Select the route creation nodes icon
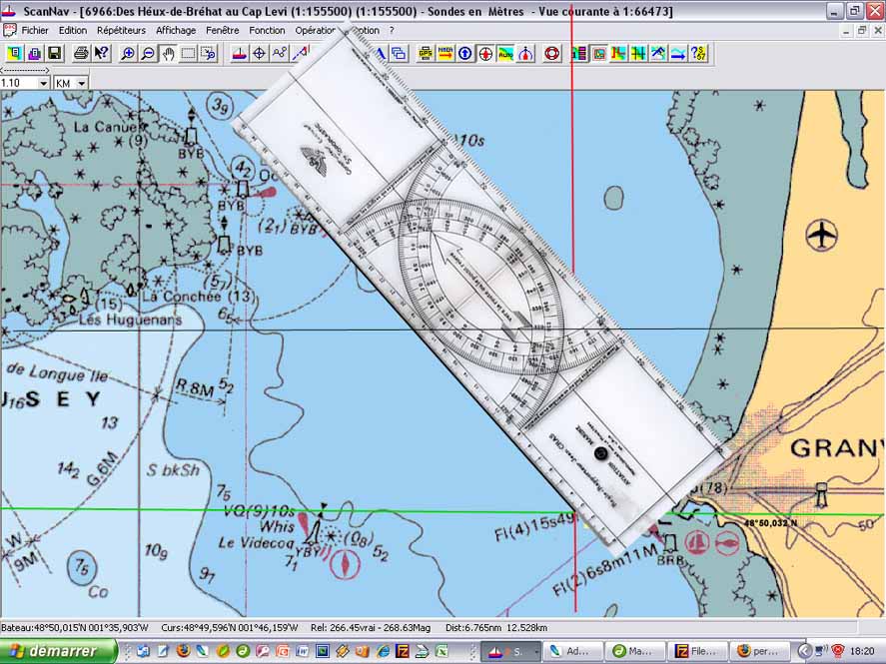886x664 pixels. click(280, 53)
